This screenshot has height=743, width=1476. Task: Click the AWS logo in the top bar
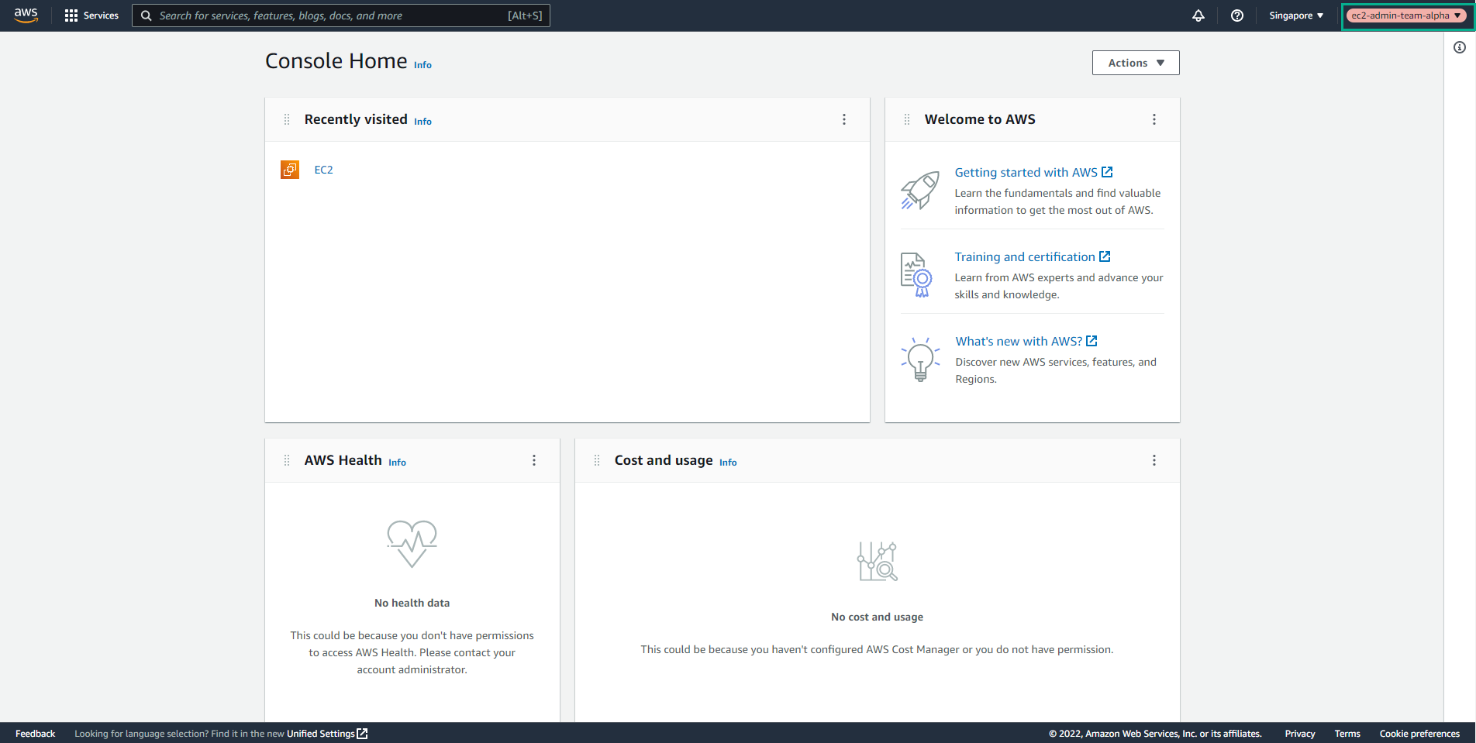pyautogui.click(x=26, y=15)
